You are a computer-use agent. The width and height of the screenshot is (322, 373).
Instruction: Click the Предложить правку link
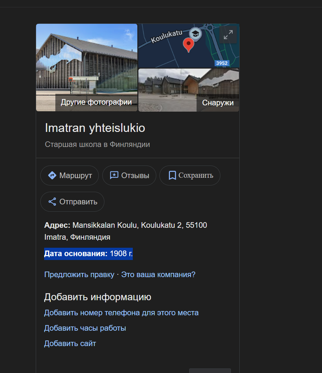point(79,275)
